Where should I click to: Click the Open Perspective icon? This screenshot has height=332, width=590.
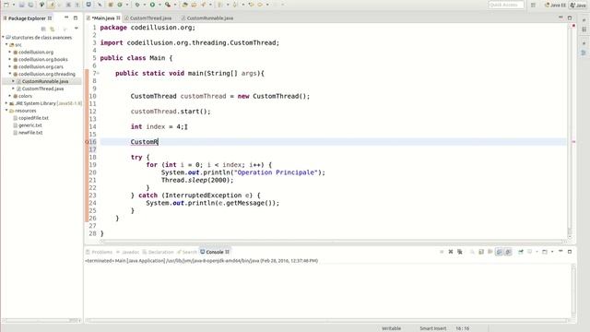click(533, 5)
